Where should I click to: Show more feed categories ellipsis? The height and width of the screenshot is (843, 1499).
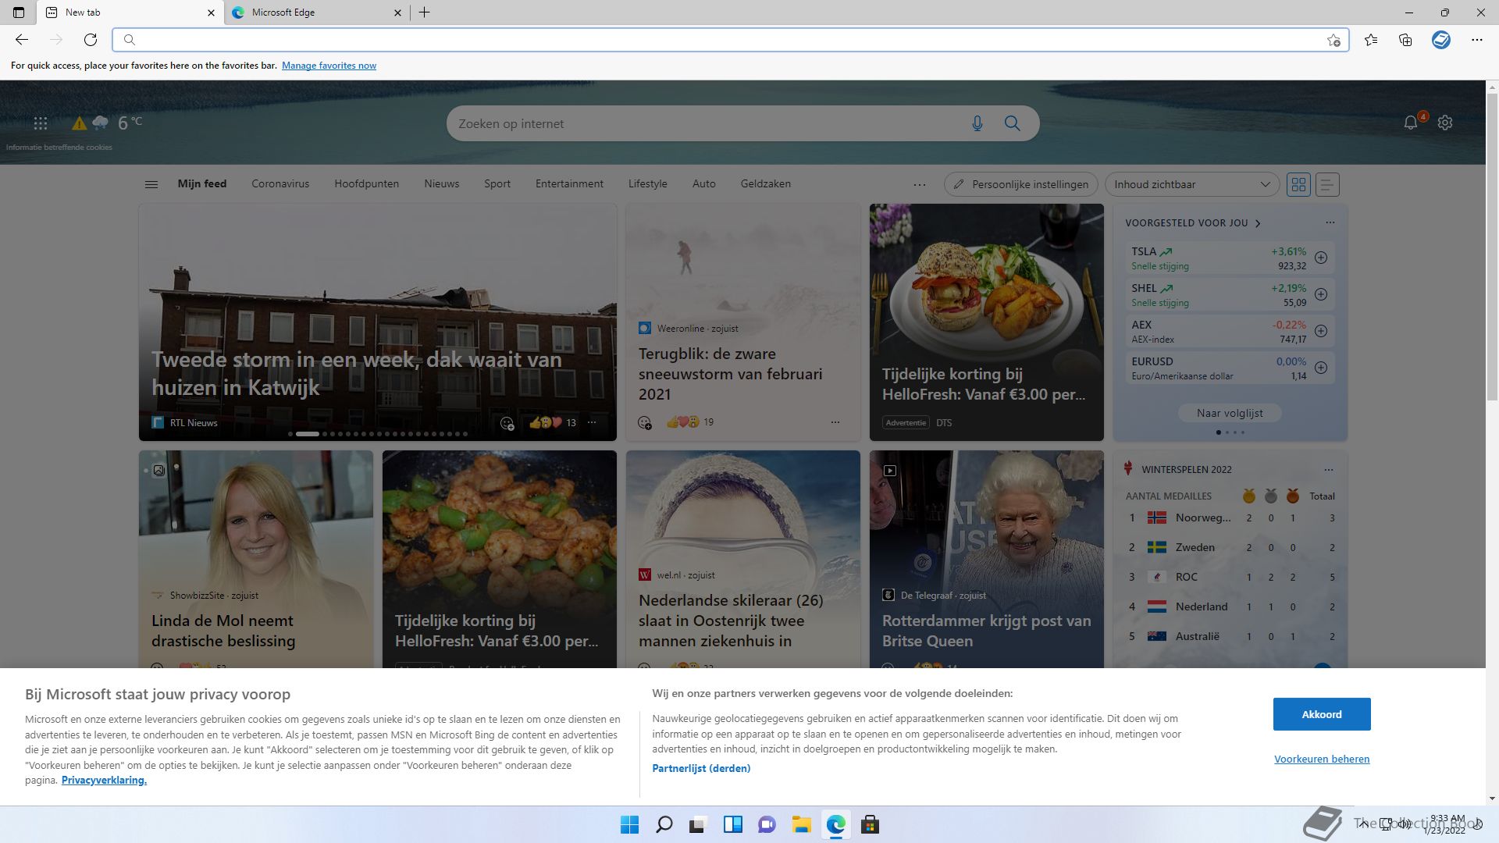920,185
